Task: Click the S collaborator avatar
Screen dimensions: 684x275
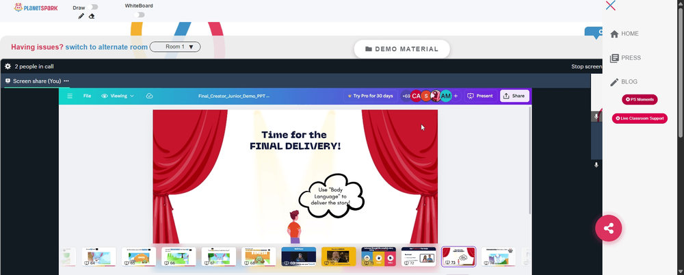Action: click(425, 96)
